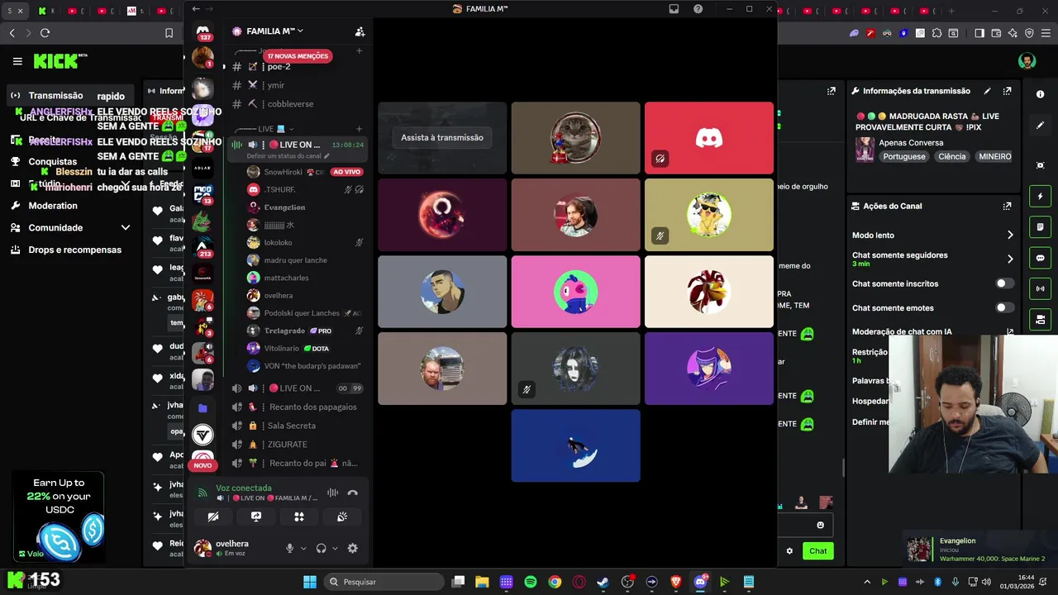Pop out the Ações do Canal panel
Image resolution: width=1058 pixels, height=595 pixels.
1007,206
